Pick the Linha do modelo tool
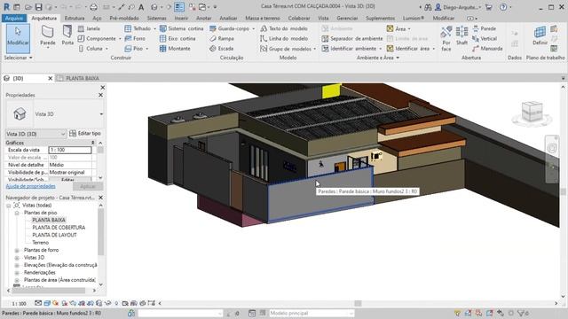 [x=284, y=38]
